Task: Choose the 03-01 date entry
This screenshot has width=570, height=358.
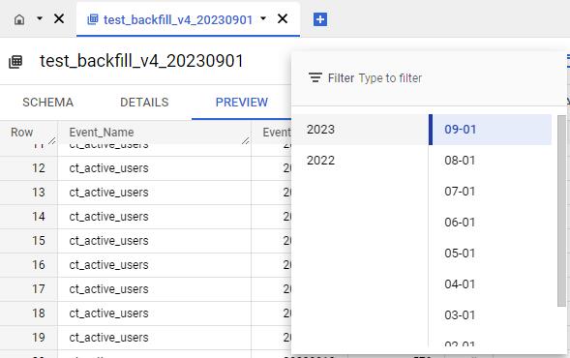Action: (x=491, y=314)
